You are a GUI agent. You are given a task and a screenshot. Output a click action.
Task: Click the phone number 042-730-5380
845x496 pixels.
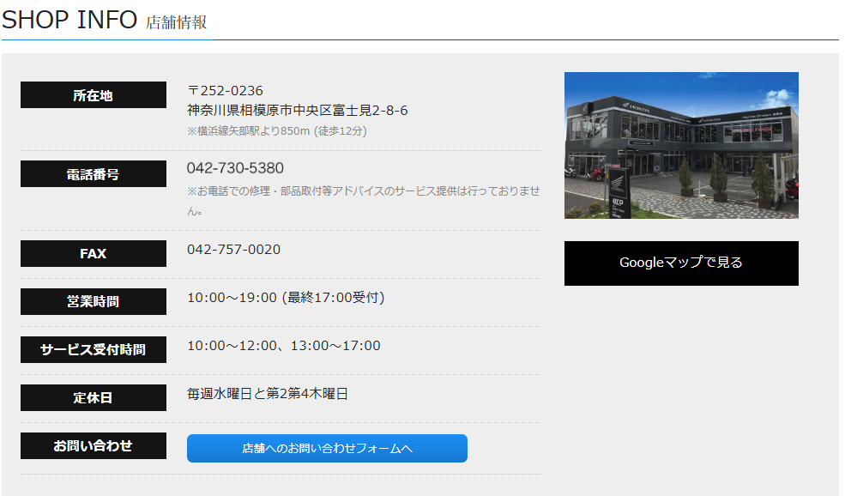coord(235,168)
